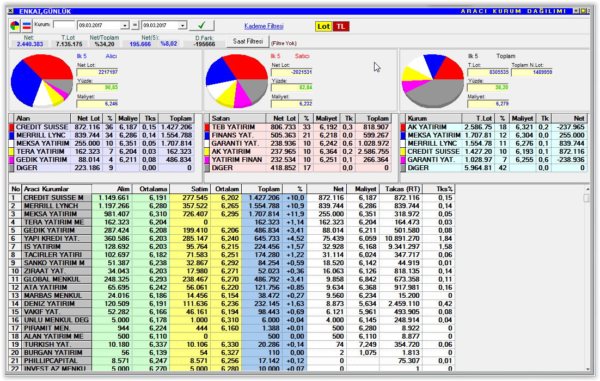Click blue swatch beside FINANS YAT. seller row
Image resolution: width=600 pixels, height=381 pixels.
[207, 135]
